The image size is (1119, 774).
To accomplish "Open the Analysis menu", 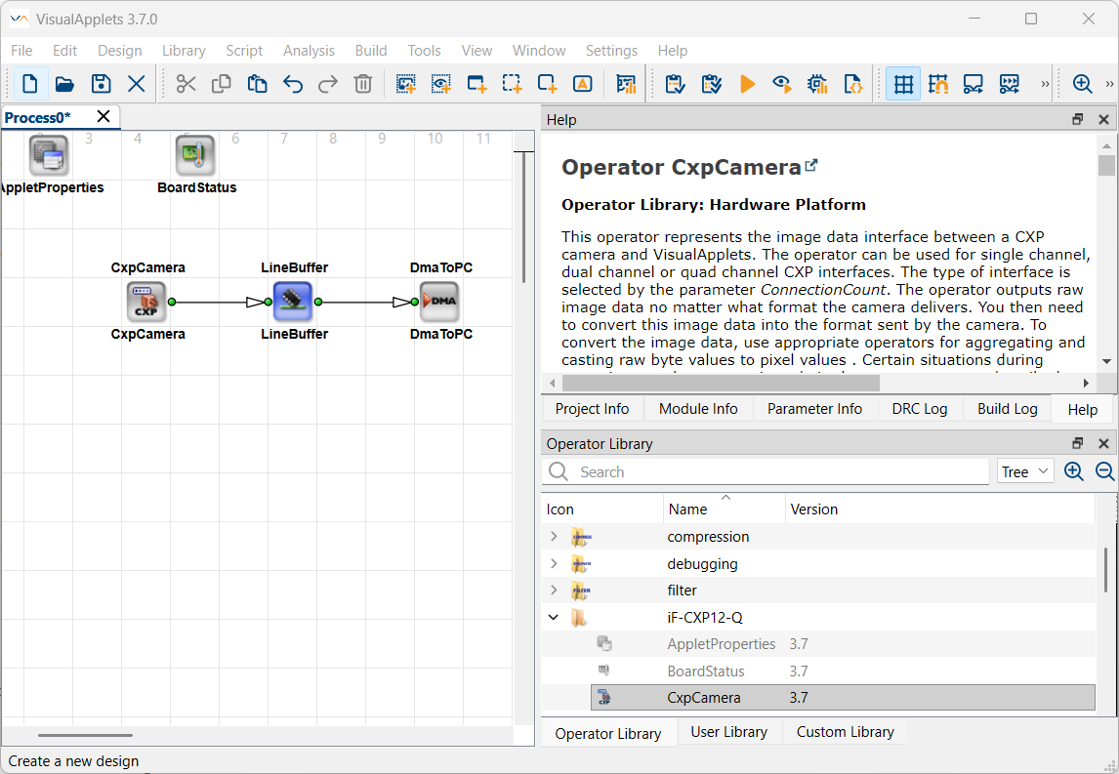I will coord(309,51).
